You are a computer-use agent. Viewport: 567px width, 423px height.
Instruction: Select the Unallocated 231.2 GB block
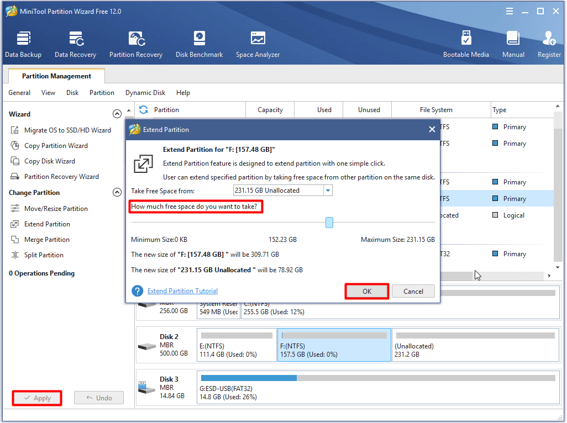coord(475,345)
